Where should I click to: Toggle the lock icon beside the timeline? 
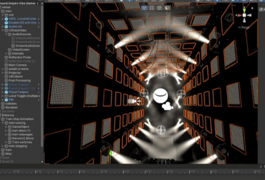tap(261, 167)
